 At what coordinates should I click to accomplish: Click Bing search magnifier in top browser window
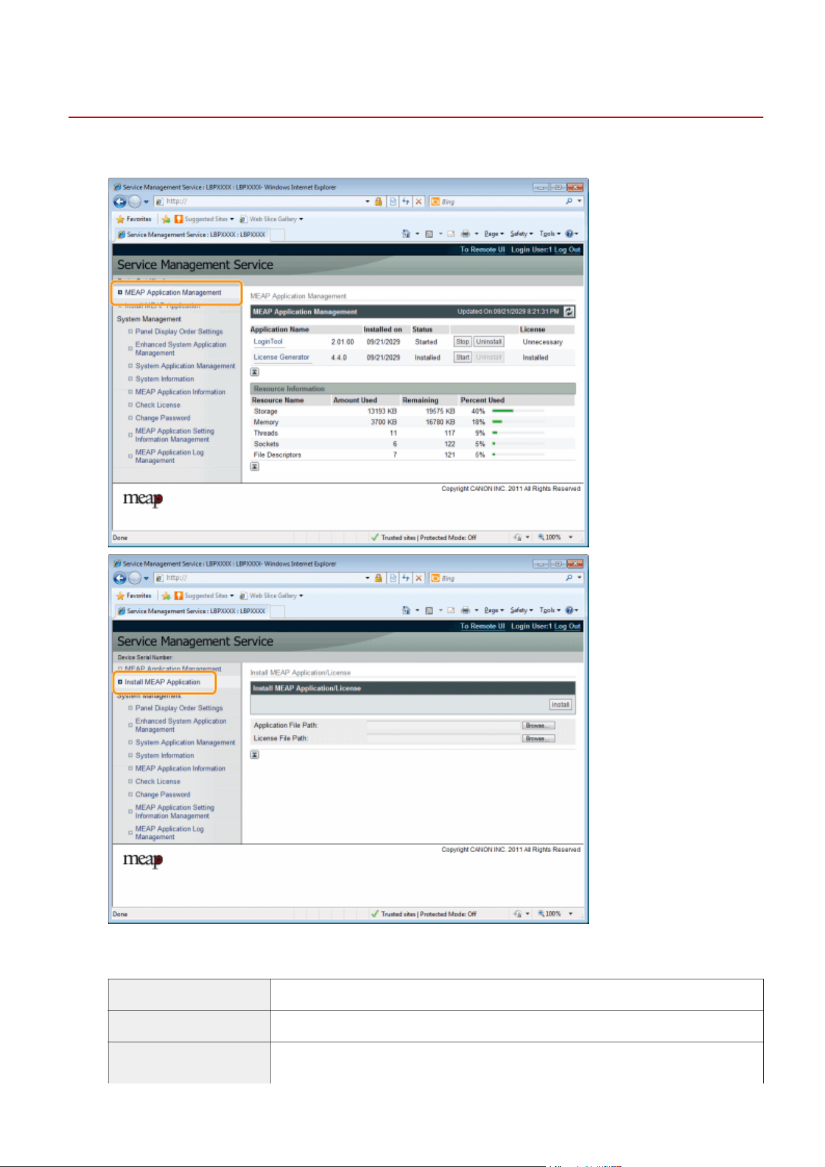[x=569, y=201]
